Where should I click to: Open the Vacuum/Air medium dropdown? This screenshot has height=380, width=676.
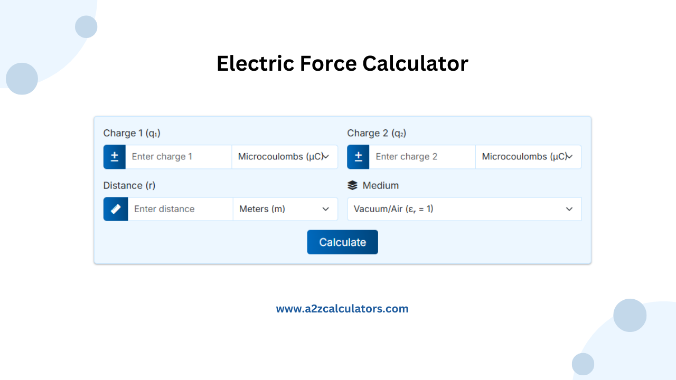click(x=464, y=209)
